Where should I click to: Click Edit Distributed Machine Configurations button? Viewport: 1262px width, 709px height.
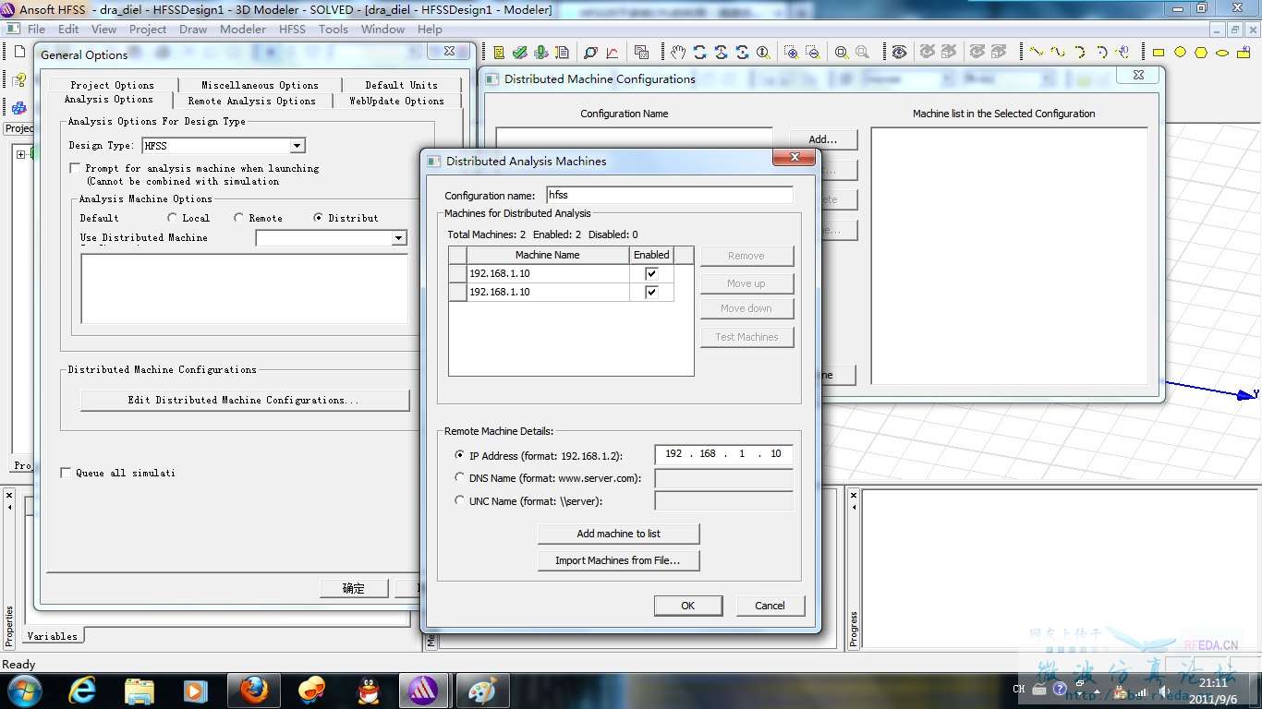click(x=245, y=400)
